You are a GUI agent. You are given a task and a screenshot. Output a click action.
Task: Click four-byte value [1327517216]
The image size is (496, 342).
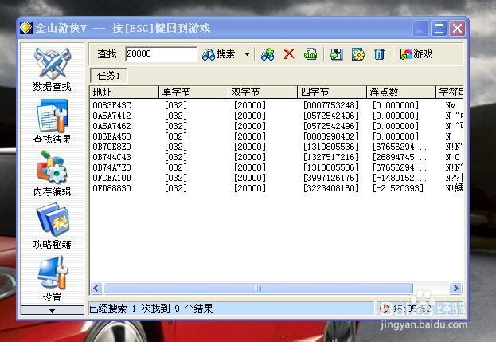[x=331, y=157]
